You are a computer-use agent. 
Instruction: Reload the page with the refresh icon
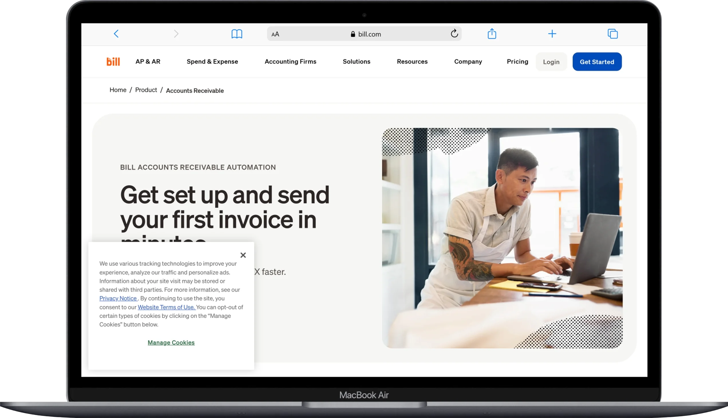pos(454,33)
